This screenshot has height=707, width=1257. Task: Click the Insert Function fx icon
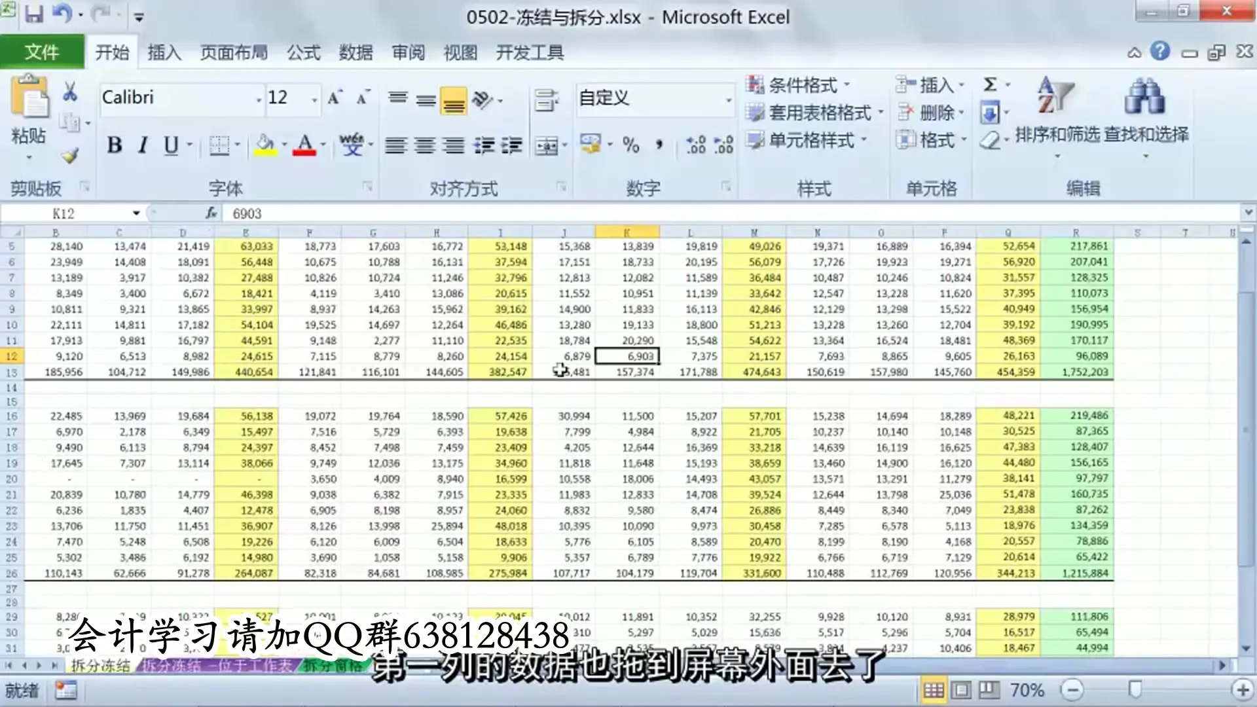coord(211,213)
